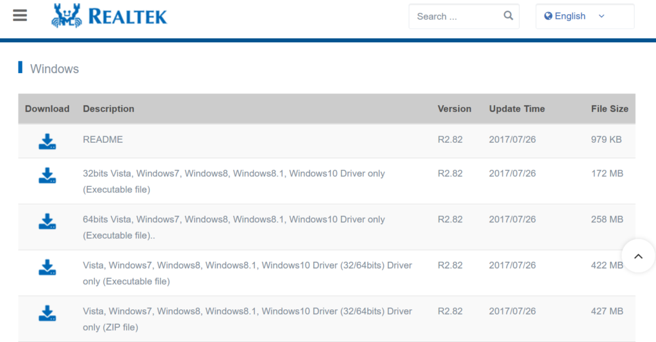
Task: Download the 422 MB executable driver
Action: 47,268
